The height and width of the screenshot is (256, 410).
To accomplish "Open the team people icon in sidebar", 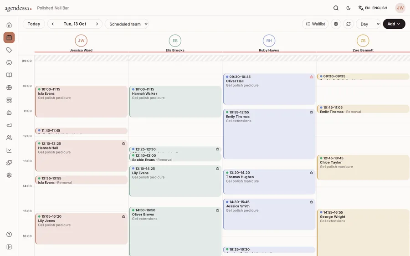I will [9, 138].
